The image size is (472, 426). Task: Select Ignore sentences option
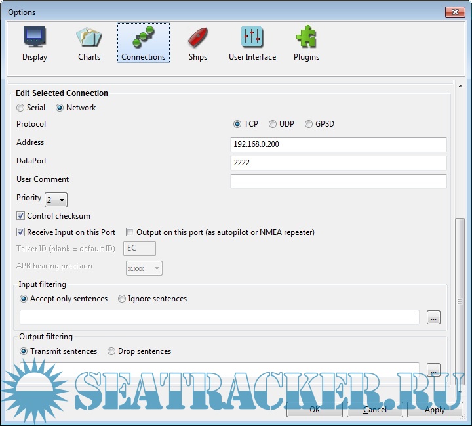122,299
